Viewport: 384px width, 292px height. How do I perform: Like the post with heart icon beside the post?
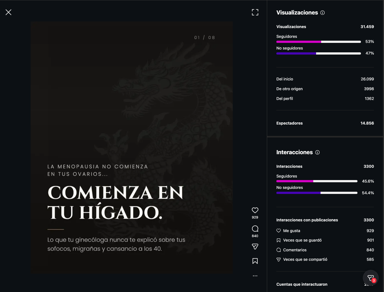click(x=255, y=210)
